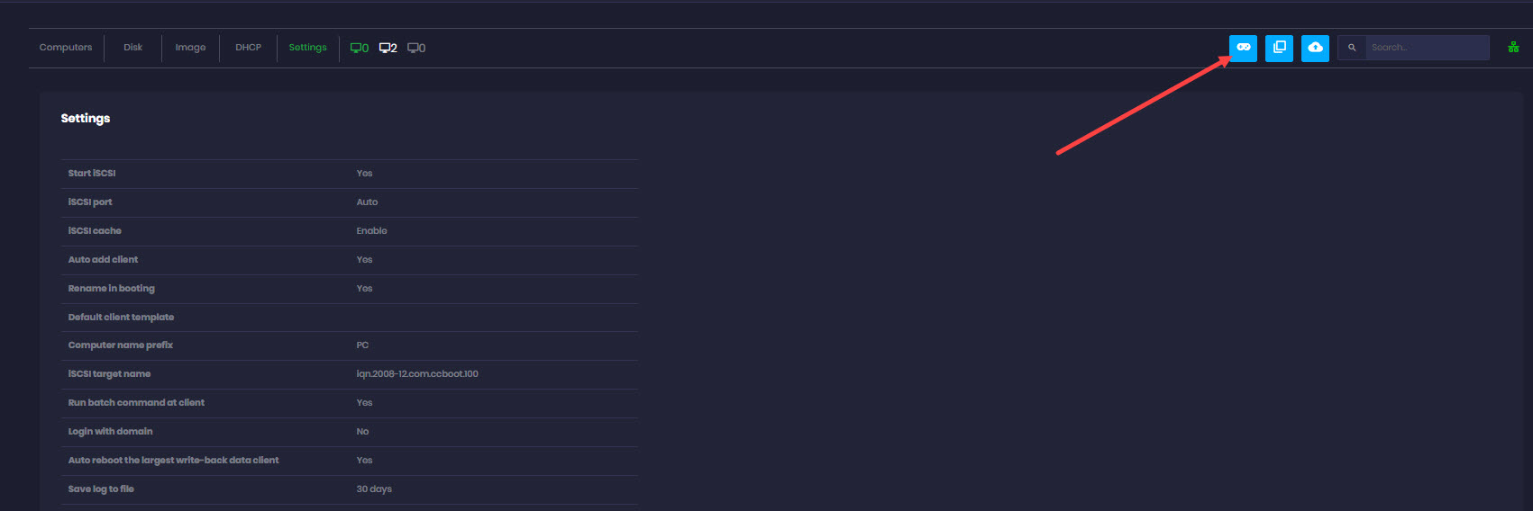Click the gray monitor status counter
1533x511 pixels.
tap(416, 48)
